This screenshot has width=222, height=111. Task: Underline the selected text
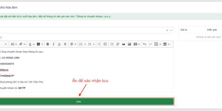click(59, 44)
